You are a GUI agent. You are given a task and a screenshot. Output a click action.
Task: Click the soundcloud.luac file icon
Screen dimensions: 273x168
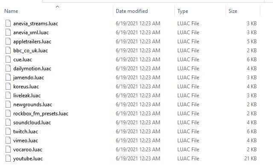[x=8, y=123]
